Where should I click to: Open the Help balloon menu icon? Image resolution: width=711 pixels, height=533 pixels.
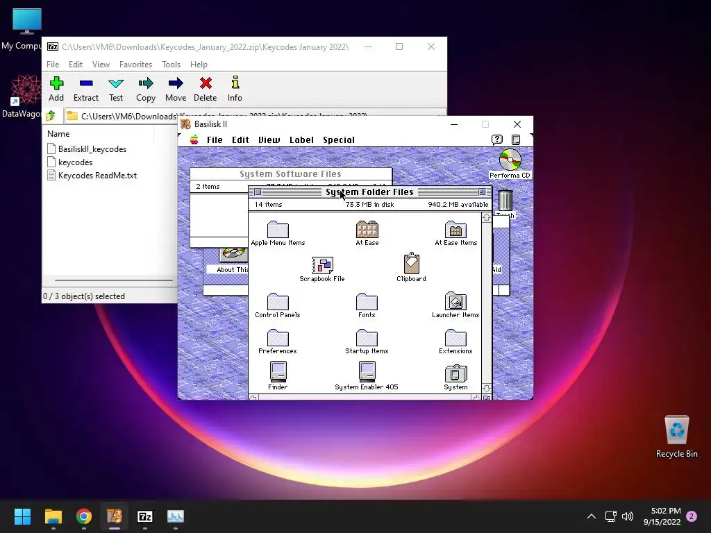point(497,139)
